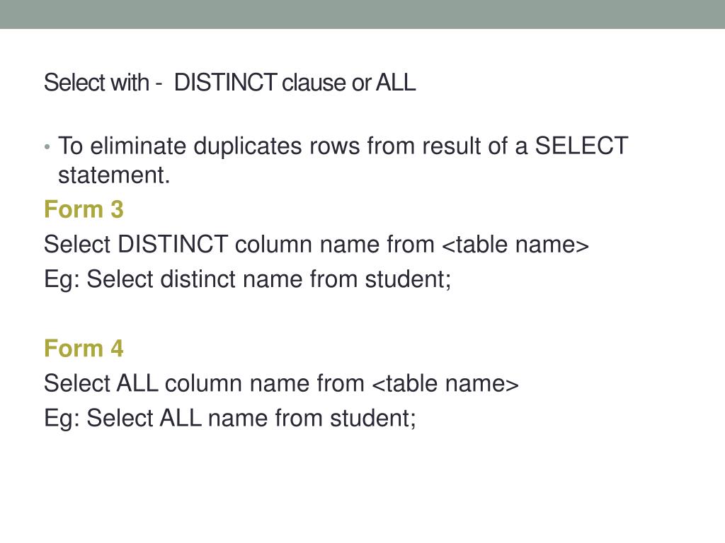Viewport: 725px width, 543px height.
Task: Click '<table name>' in the Form 3 syntax
Action: pos(515,244)
